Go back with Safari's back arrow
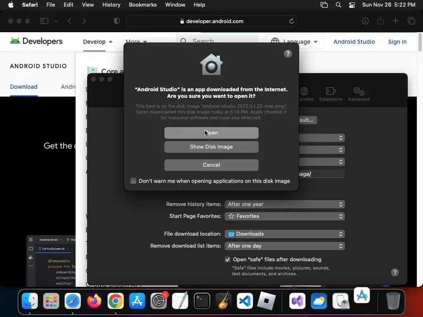Screen dimensions: 423x317 (x=69, y=21)
